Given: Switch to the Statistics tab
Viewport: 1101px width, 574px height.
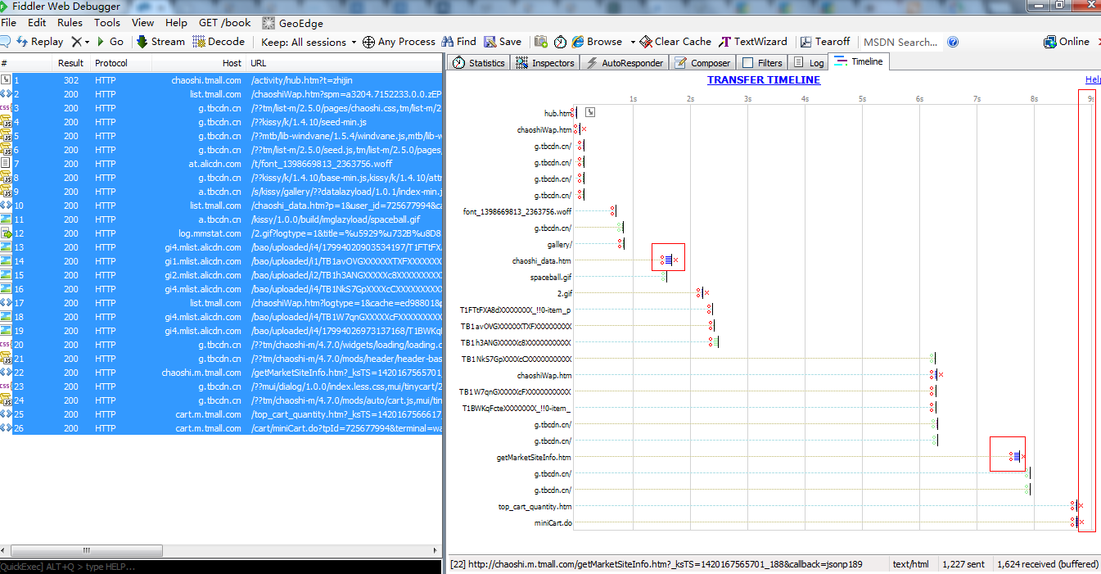Looking at the screenshot, I should 479,62.
